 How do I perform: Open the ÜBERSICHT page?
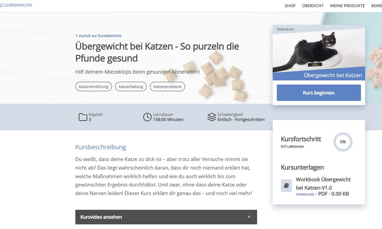[312, 6]
